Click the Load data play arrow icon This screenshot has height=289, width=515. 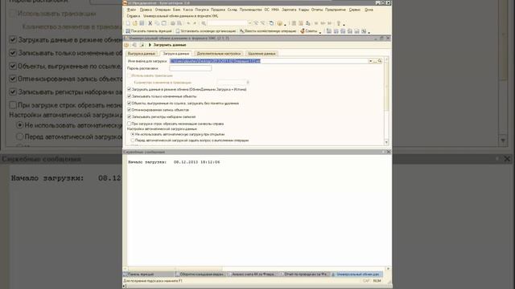pos(150,45)
